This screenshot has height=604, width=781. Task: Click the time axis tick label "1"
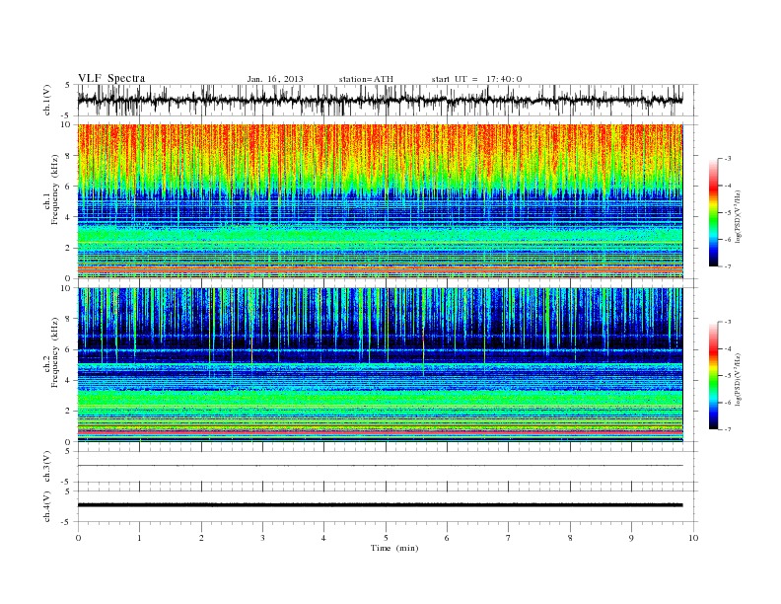(x=139, y=538)
